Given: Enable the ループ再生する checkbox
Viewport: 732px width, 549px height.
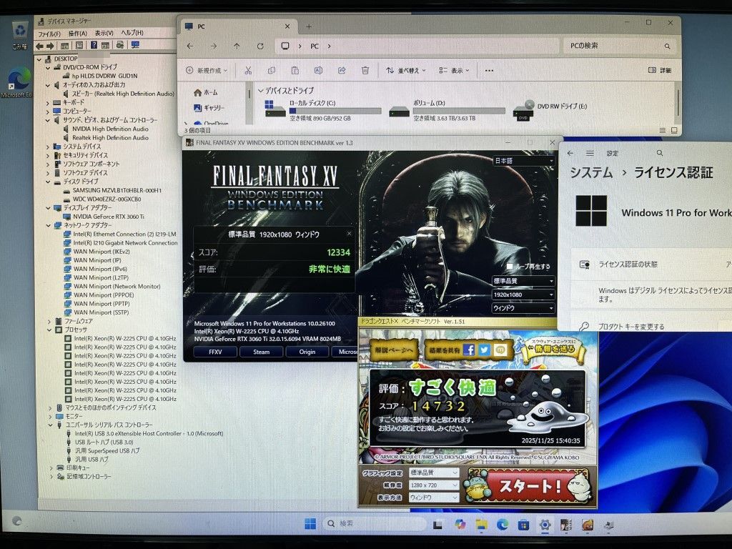Looking at the screenshot, I should pos(510,266).
